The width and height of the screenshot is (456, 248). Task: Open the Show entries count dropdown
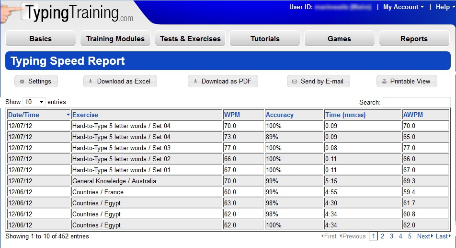click(x=34, y=102)
